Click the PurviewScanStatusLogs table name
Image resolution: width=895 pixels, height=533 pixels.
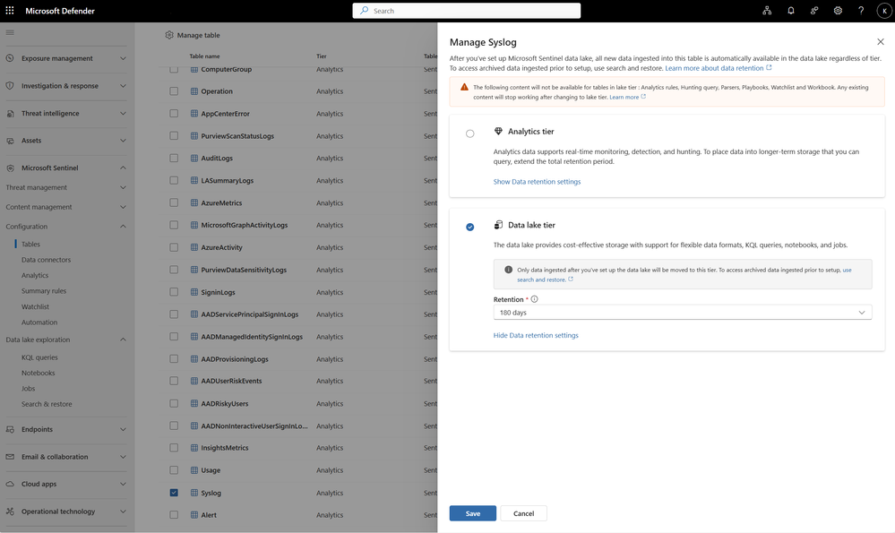(237, 136)
